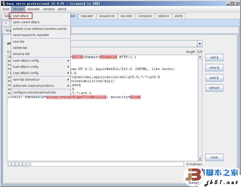Viewport: 241px width, 187px height.
Task: Switch to the sequencer tab
Action: tap(107, 16)
